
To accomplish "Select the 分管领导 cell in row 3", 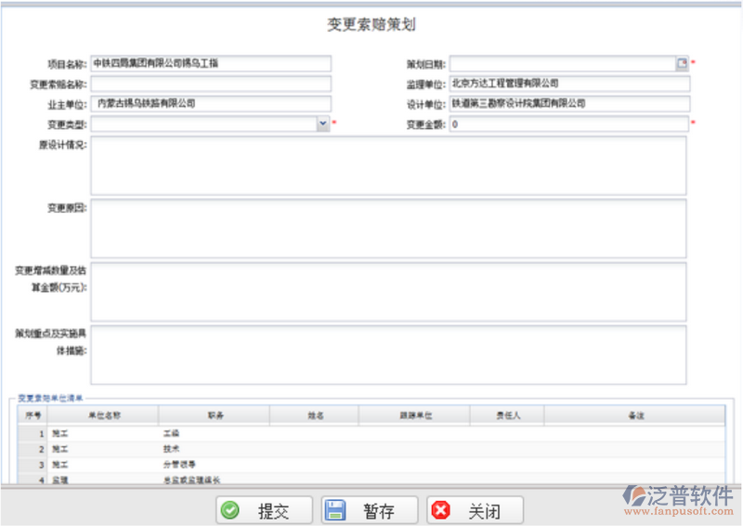I will point(215,465).
